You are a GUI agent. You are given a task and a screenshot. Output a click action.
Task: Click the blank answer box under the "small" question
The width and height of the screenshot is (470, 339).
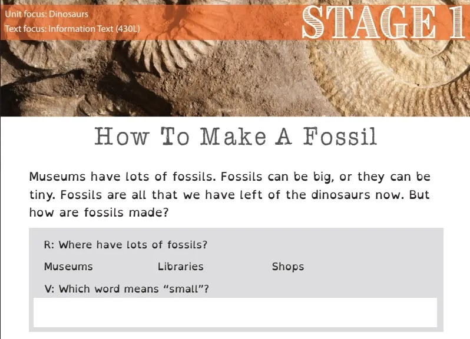pos(235,312)
